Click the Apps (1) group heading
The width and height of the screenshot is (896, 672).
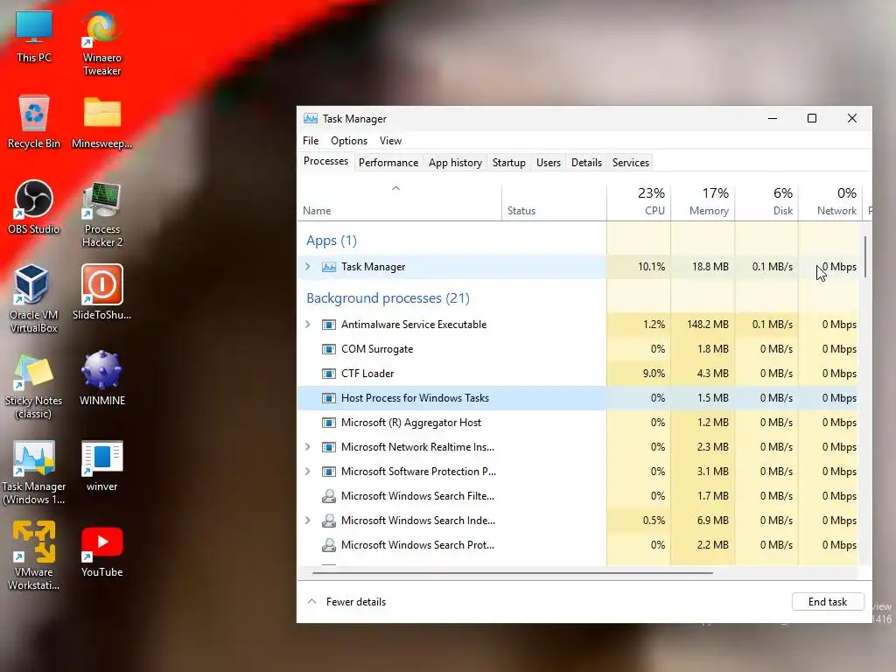pyautogui.click(x=332, y=241)
